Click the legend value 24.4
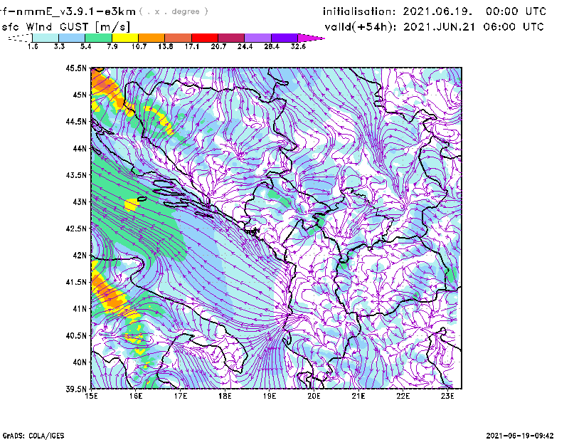The width and height of the screenshot is (569, 440). 245,46
